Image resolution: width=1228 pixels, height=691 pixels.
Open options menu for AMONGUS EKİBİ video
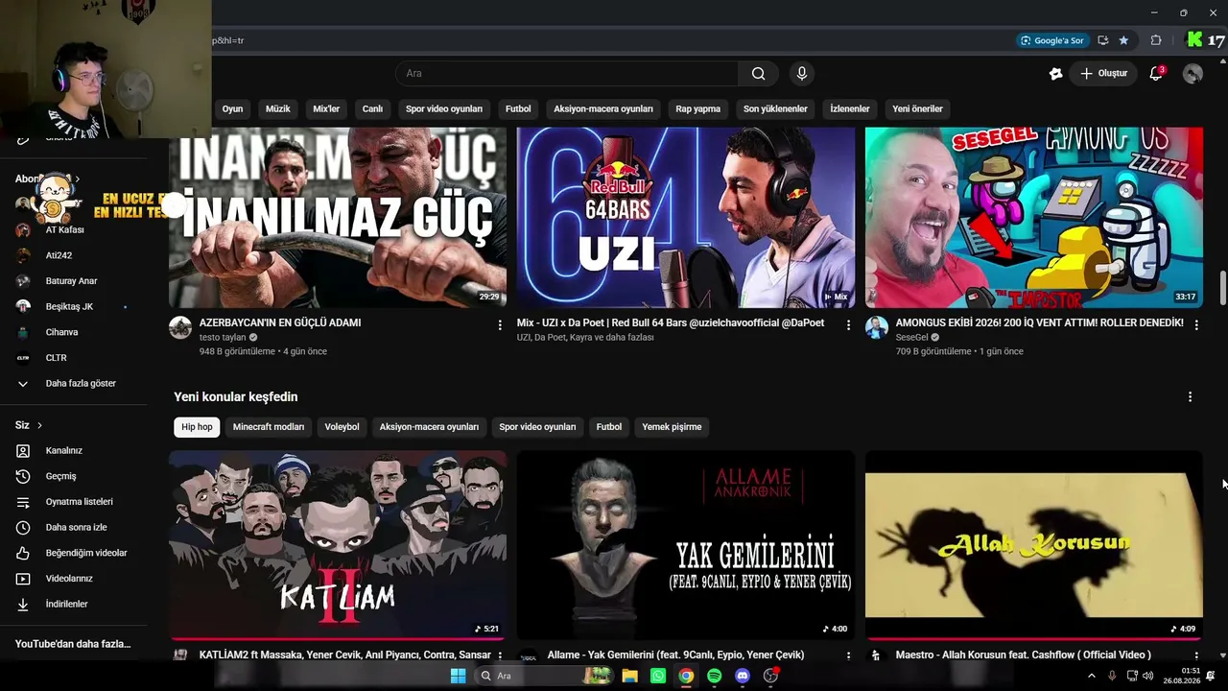pyautogui.click(x=1196, y=325)
